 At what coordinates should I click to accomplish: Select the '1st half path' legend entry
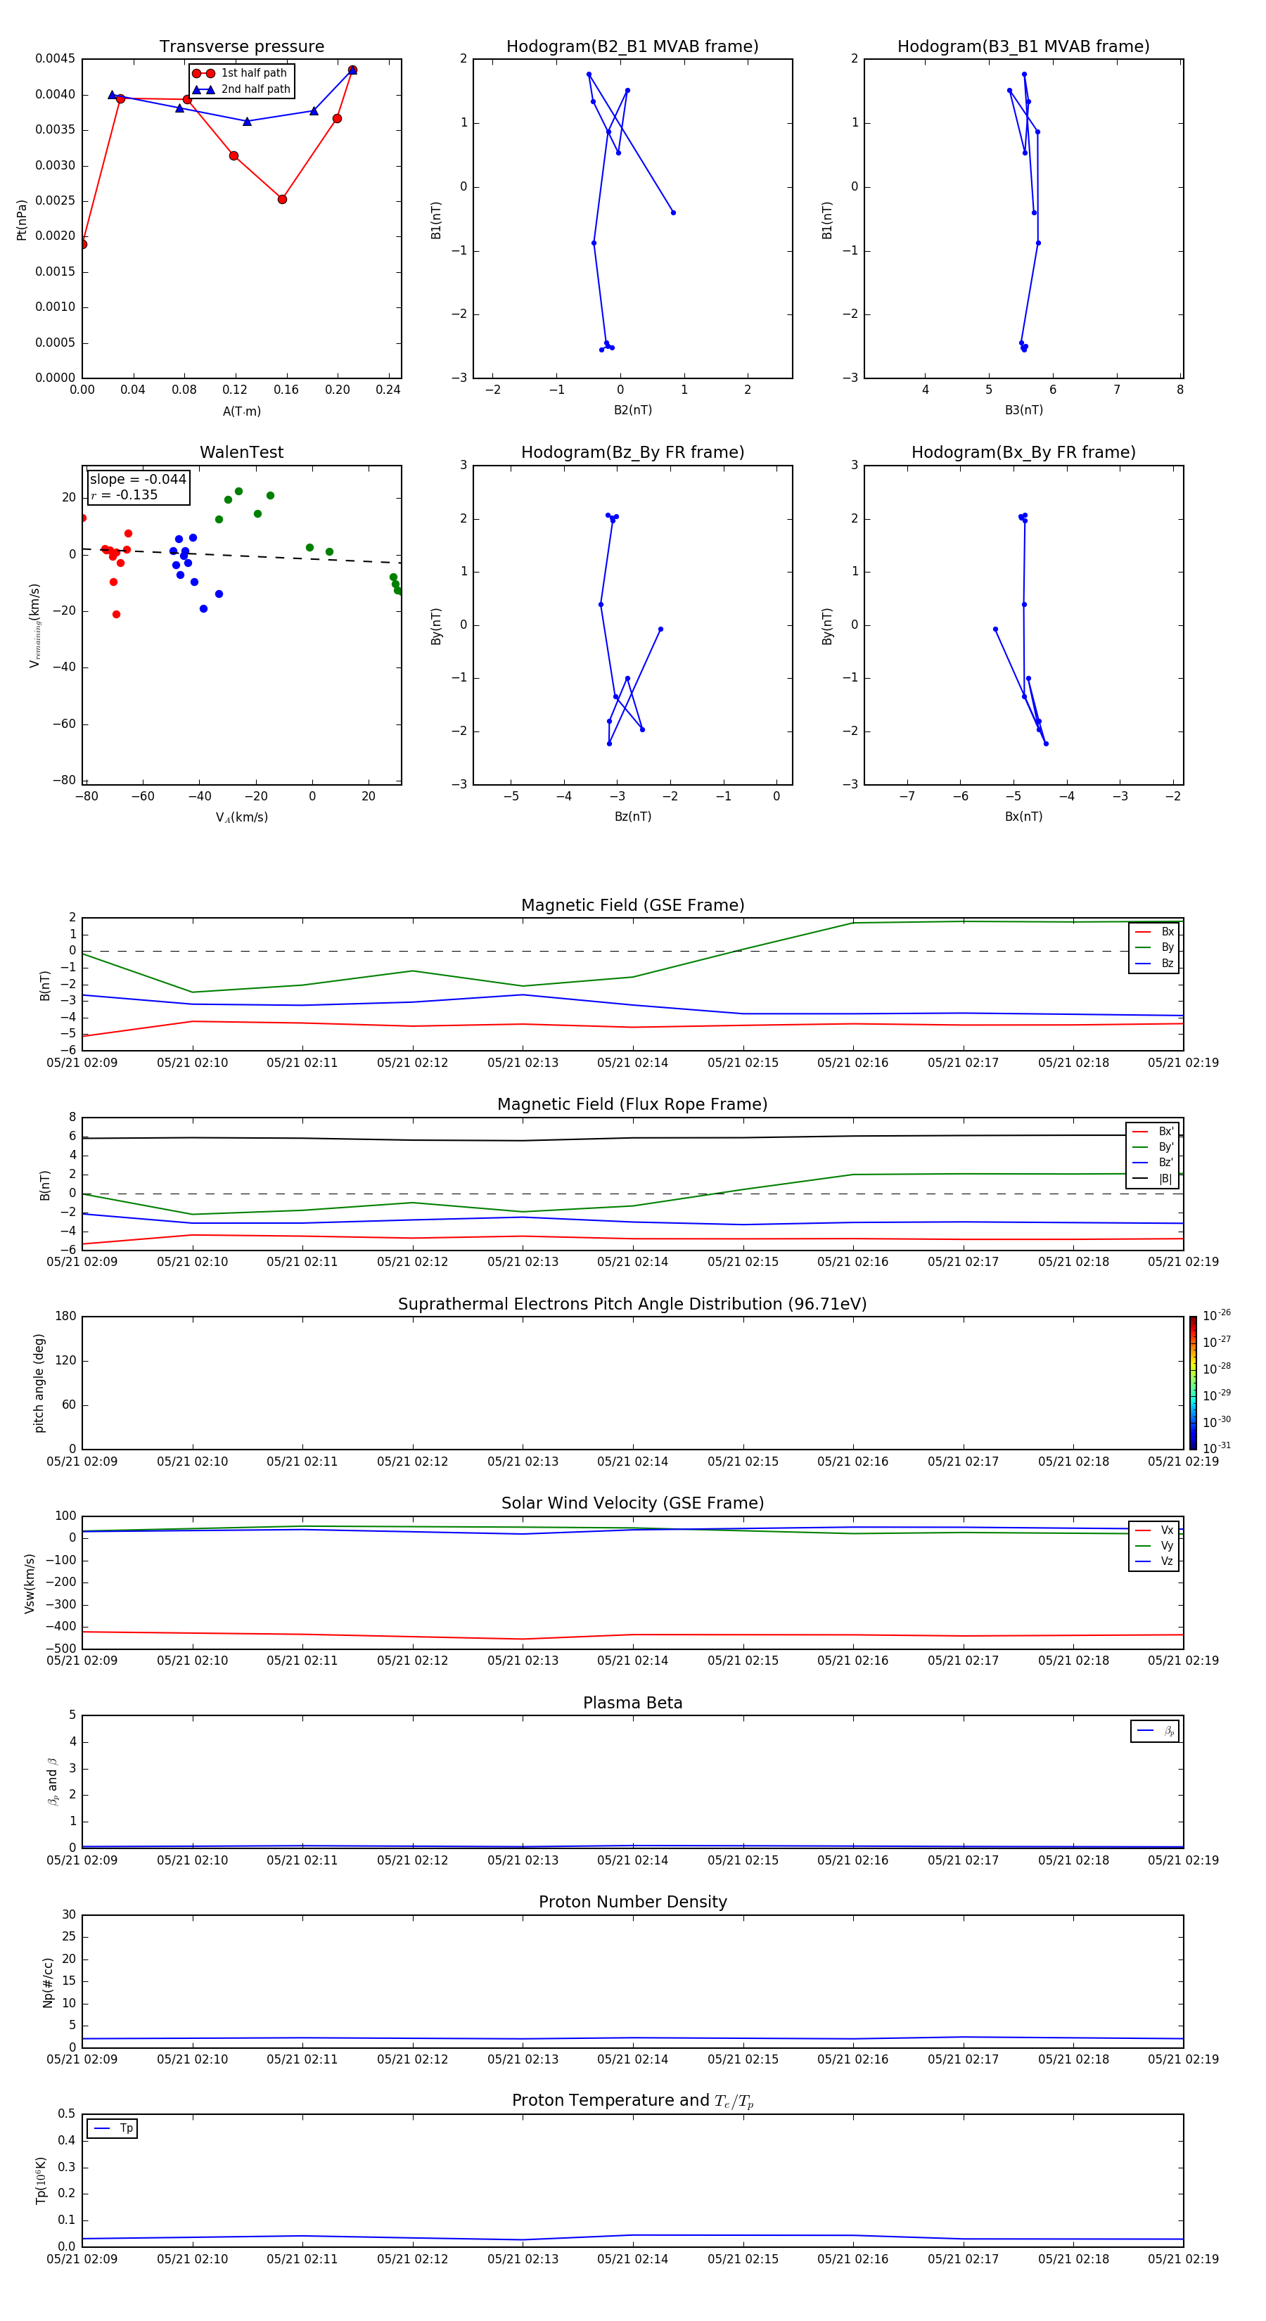241,73
